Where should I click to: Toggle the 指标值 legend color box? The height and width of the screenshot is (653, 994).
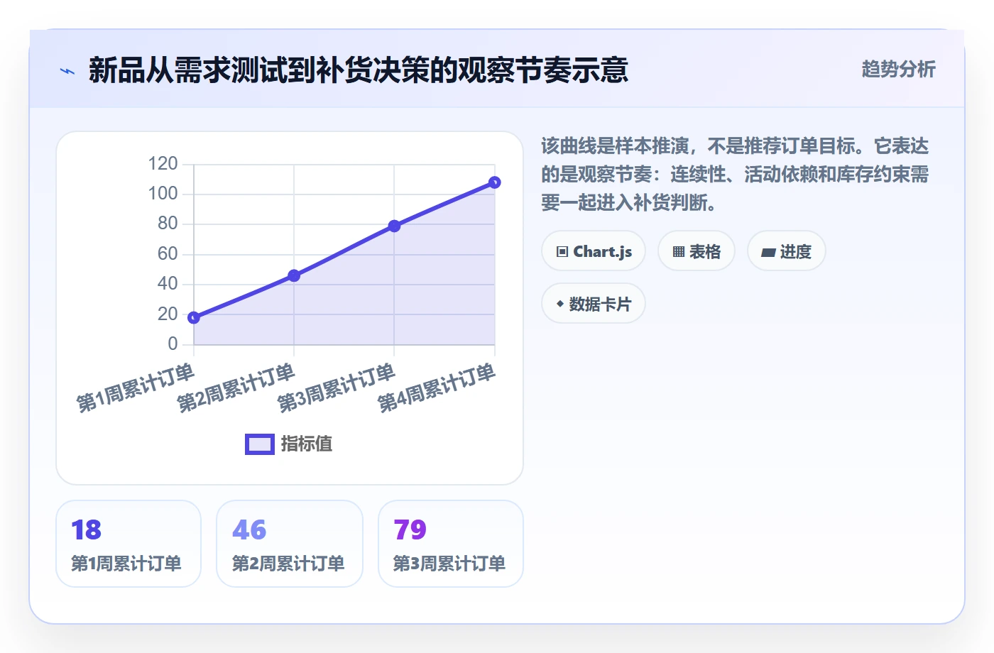pos(260,444)
